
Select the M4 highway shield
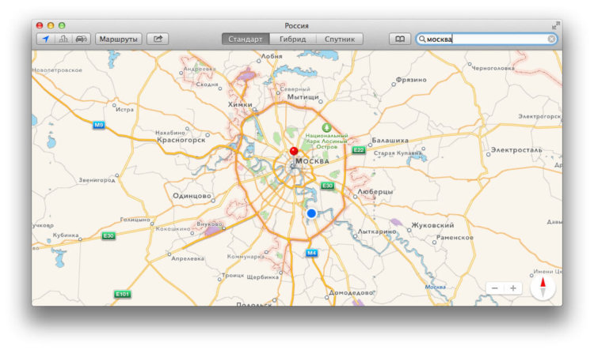click(x=311, y=253)
